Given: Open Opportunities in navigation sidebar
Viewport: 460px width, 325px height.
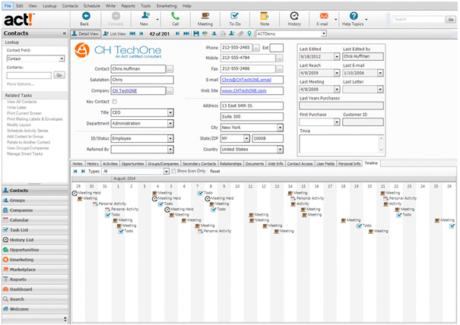Looking at the screenshot, I should pos(35,250).
